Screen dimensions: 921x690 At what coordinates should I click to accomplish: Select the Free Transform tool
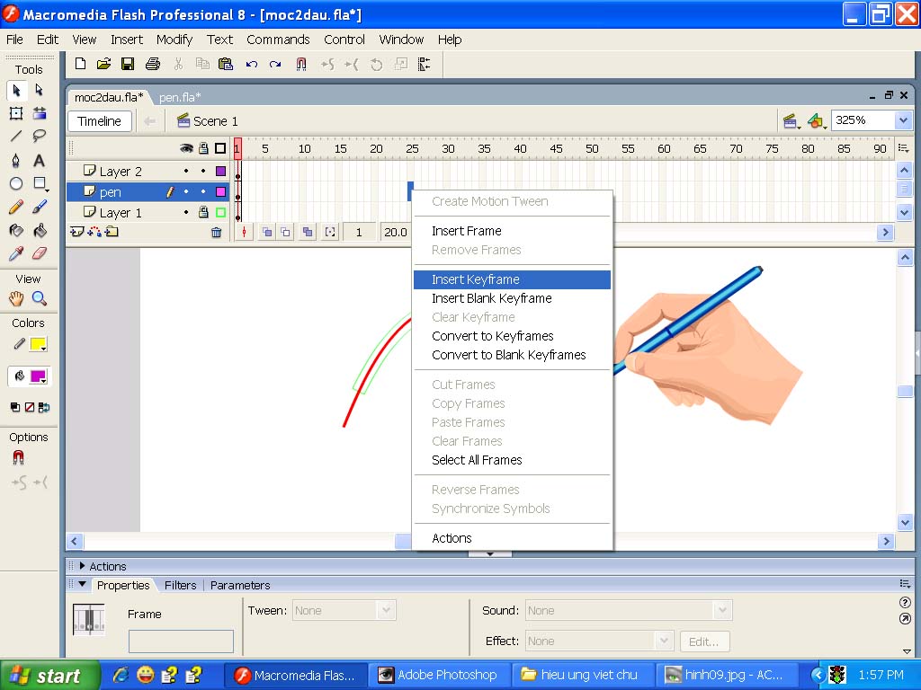click(16, 113)
